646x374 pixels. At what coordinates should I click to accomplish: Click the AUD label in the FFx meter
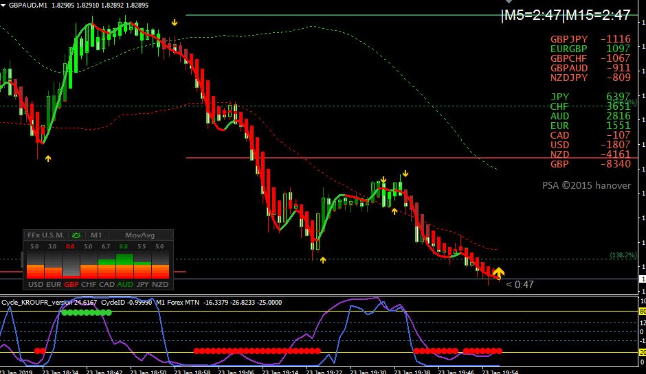pyautogui.click(x=125, y=284)
